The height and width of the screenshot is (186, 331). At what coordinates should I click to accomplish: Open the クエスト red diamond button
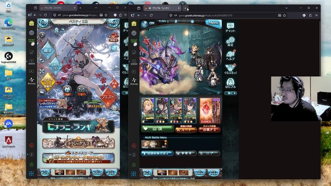[108, 97]
